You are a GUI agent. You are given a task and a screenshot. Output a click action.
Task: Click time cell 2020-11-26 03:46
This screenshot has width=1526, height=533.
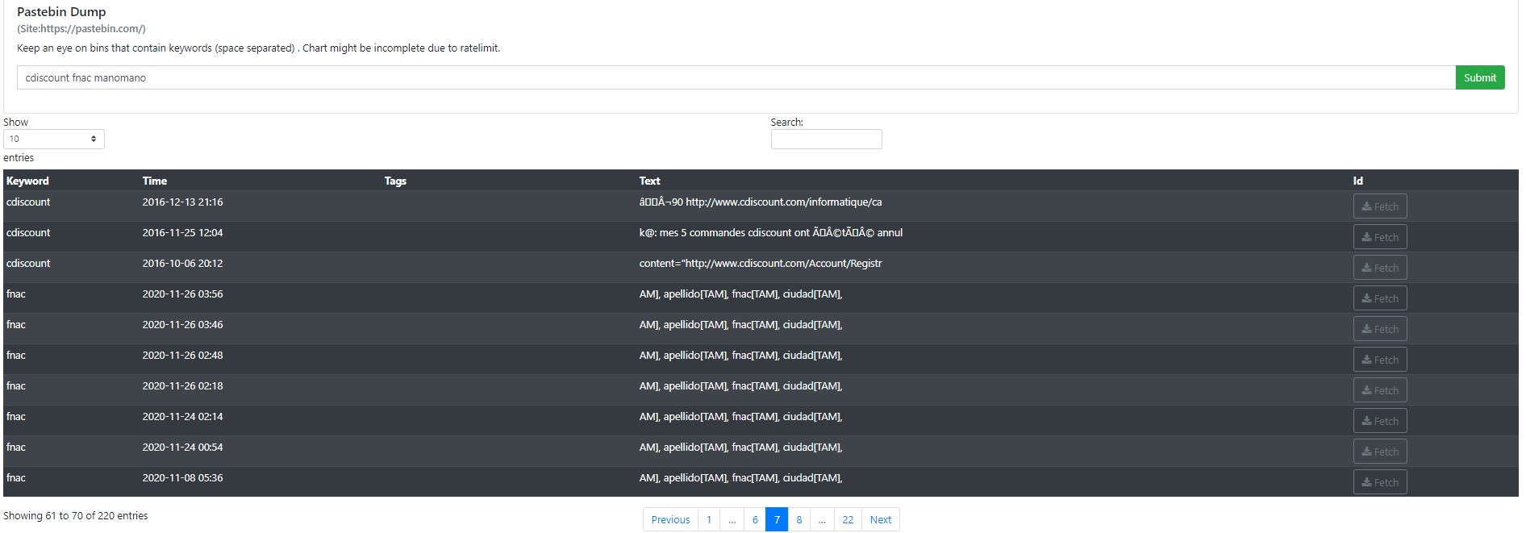pos(182,324)
